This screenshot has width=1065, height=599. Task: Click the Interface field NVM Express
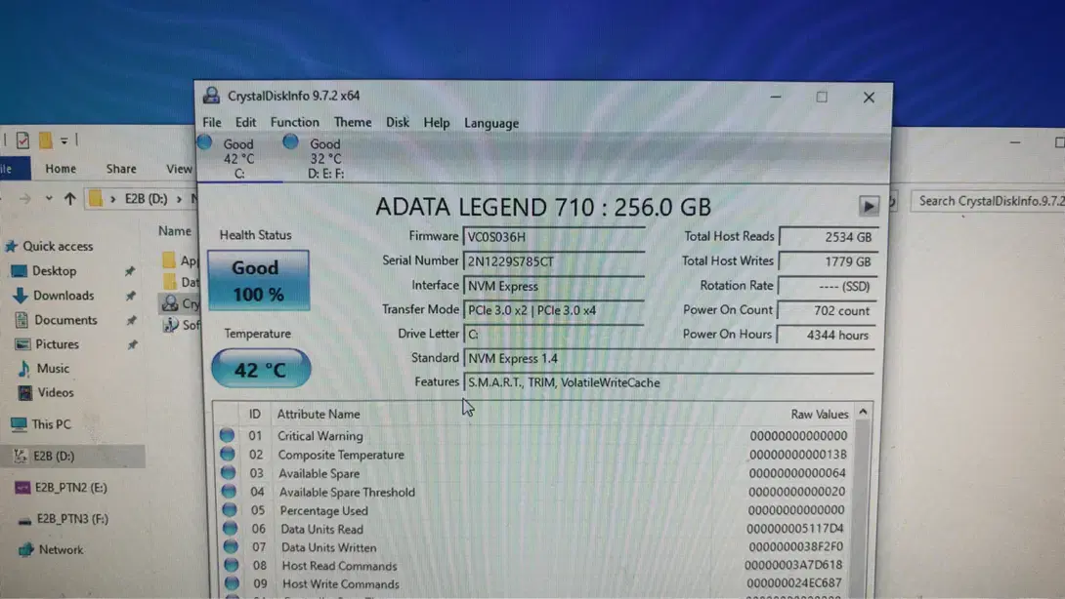point(554,286)
